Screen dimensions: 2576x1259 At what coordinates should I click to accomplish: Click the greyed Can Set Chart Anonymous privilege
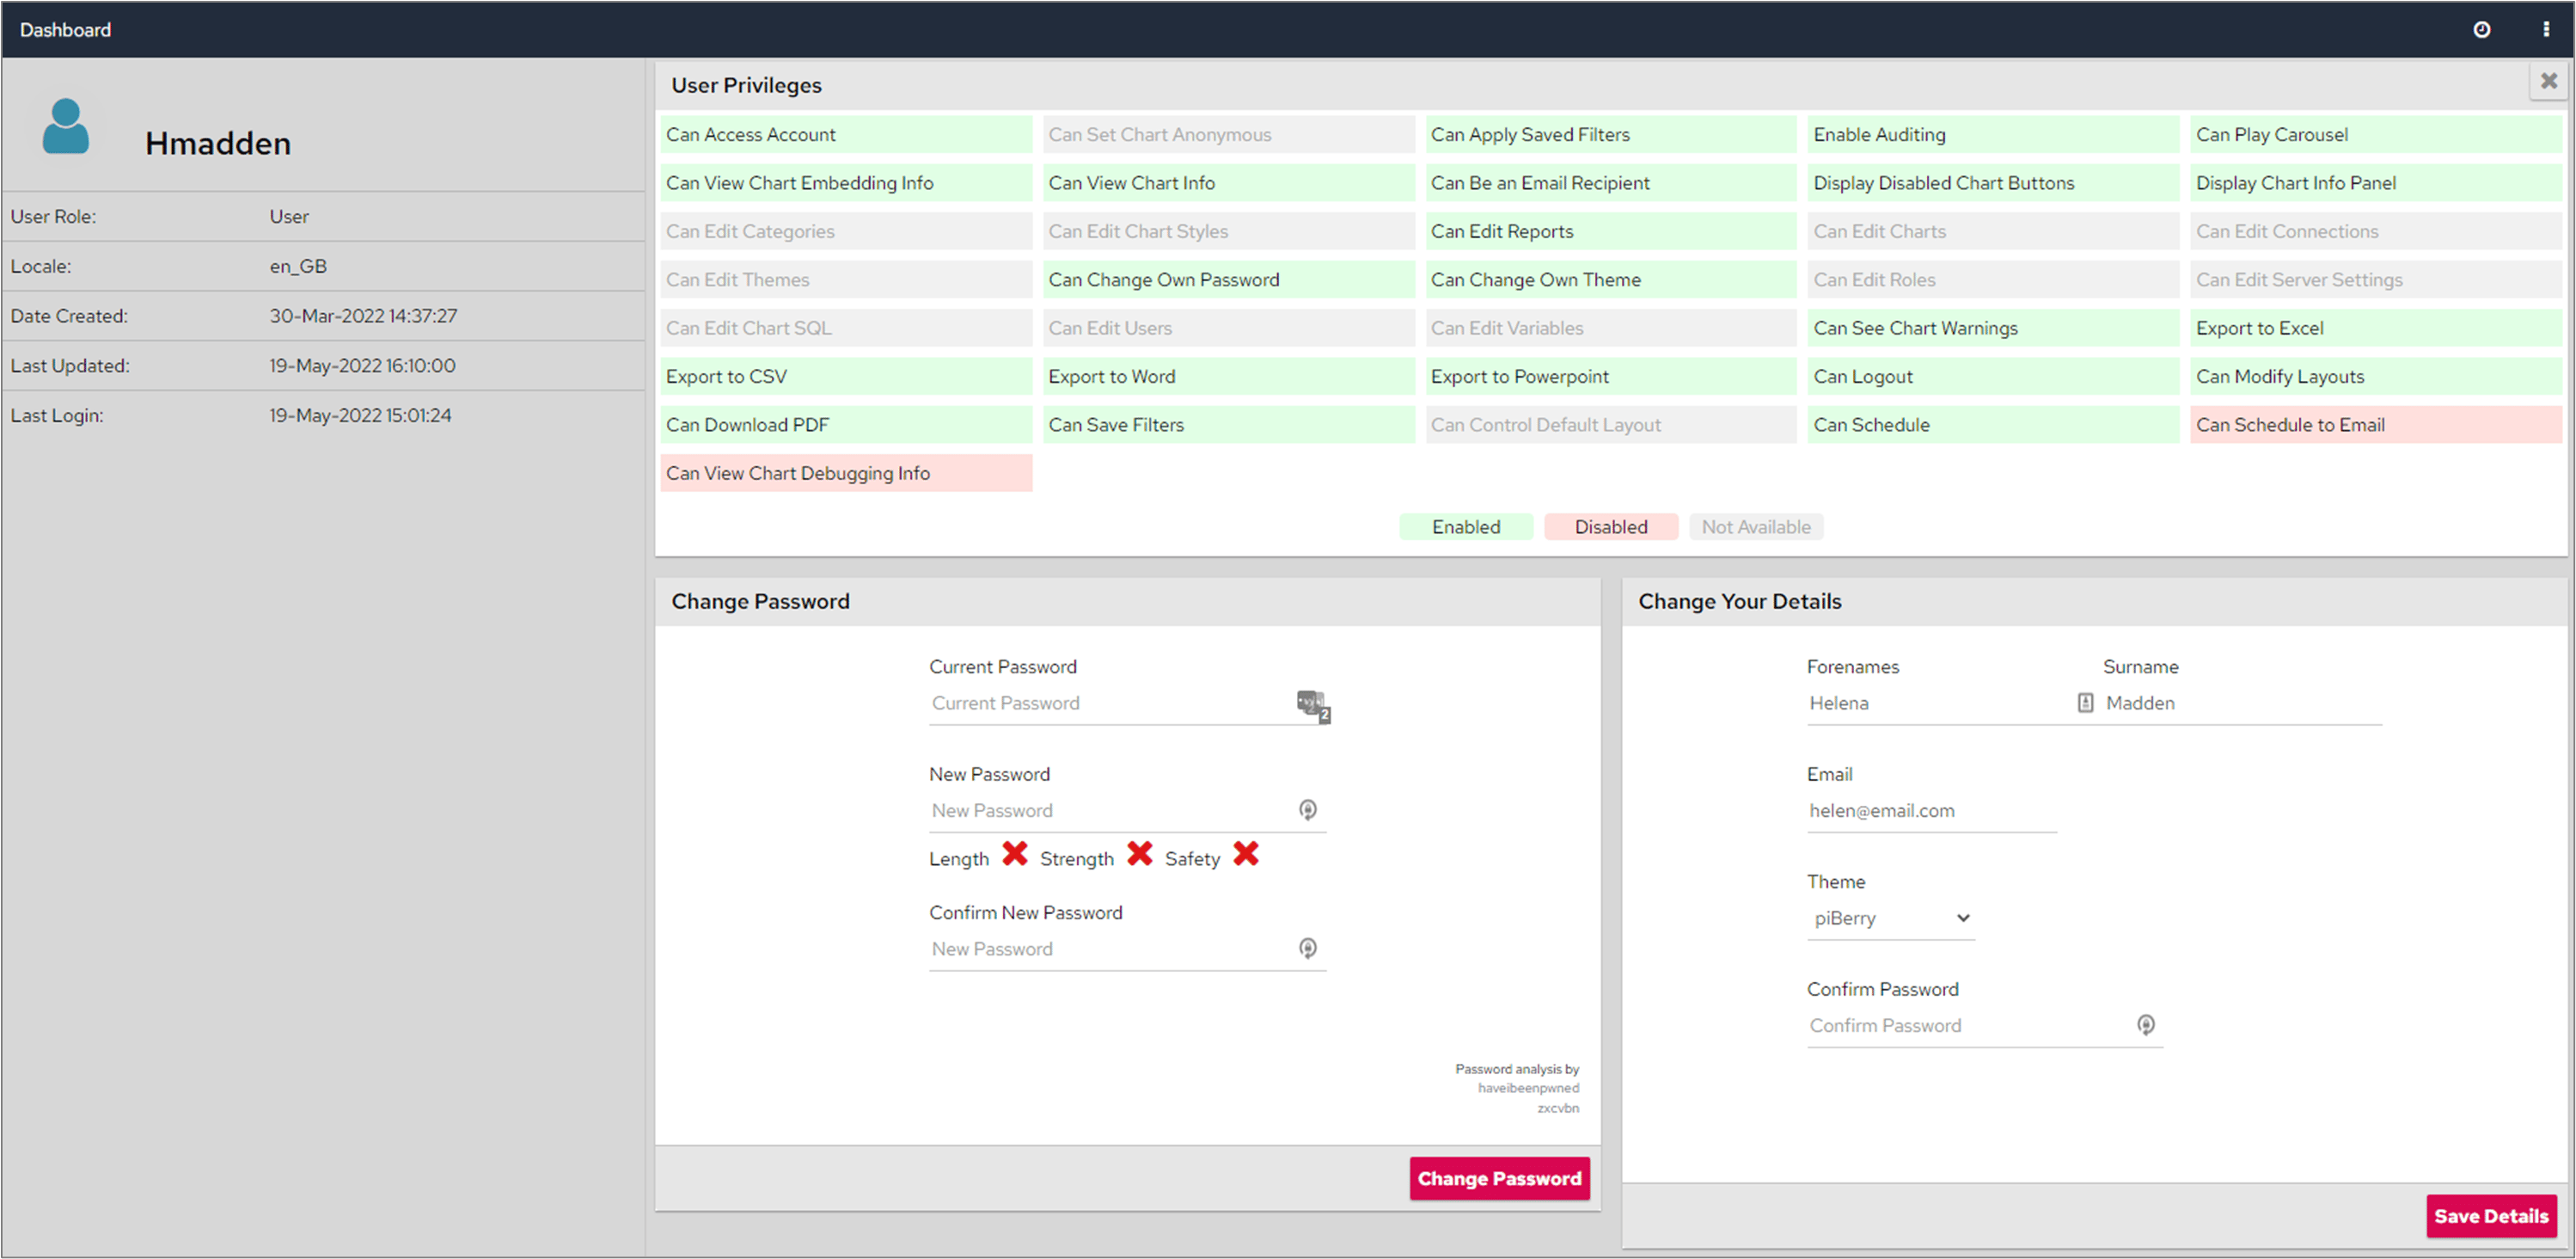(1228, 134)
